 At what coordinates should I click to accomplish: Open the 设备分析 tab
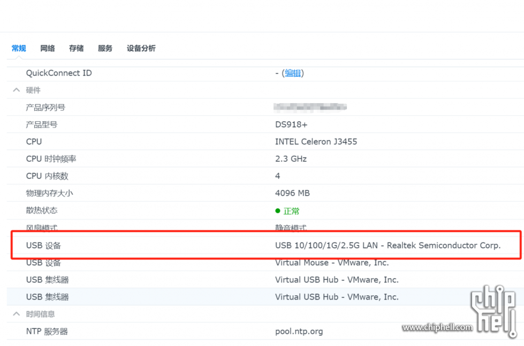tap(141, 49)
